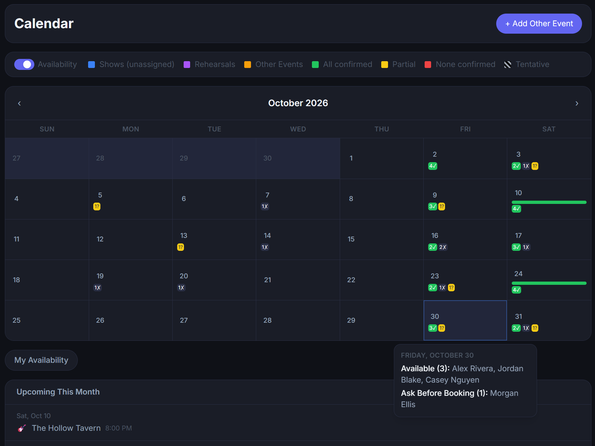Select the October 1 day cell

tap(382, 158)
